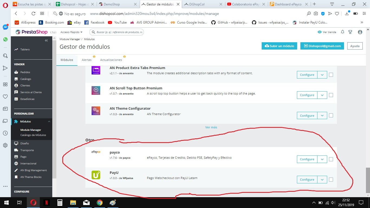Open Calculator from the taskbar
This screenshot has width=370, height=208.
60,203
